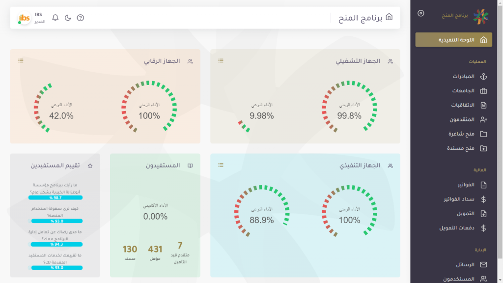Open the سداد الفواتير link
The height and width of the screenshot is (283, 503).
click(459, 199)
